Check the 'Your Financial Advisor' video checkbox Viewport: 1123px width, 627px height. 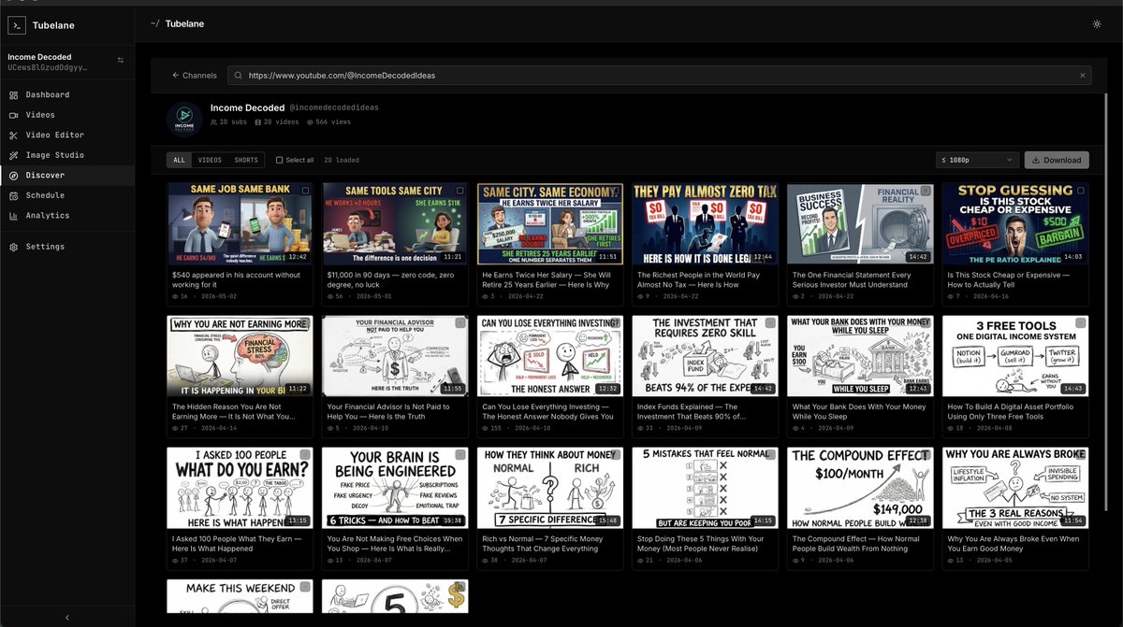pyautogui.click(x=460, y=323)
